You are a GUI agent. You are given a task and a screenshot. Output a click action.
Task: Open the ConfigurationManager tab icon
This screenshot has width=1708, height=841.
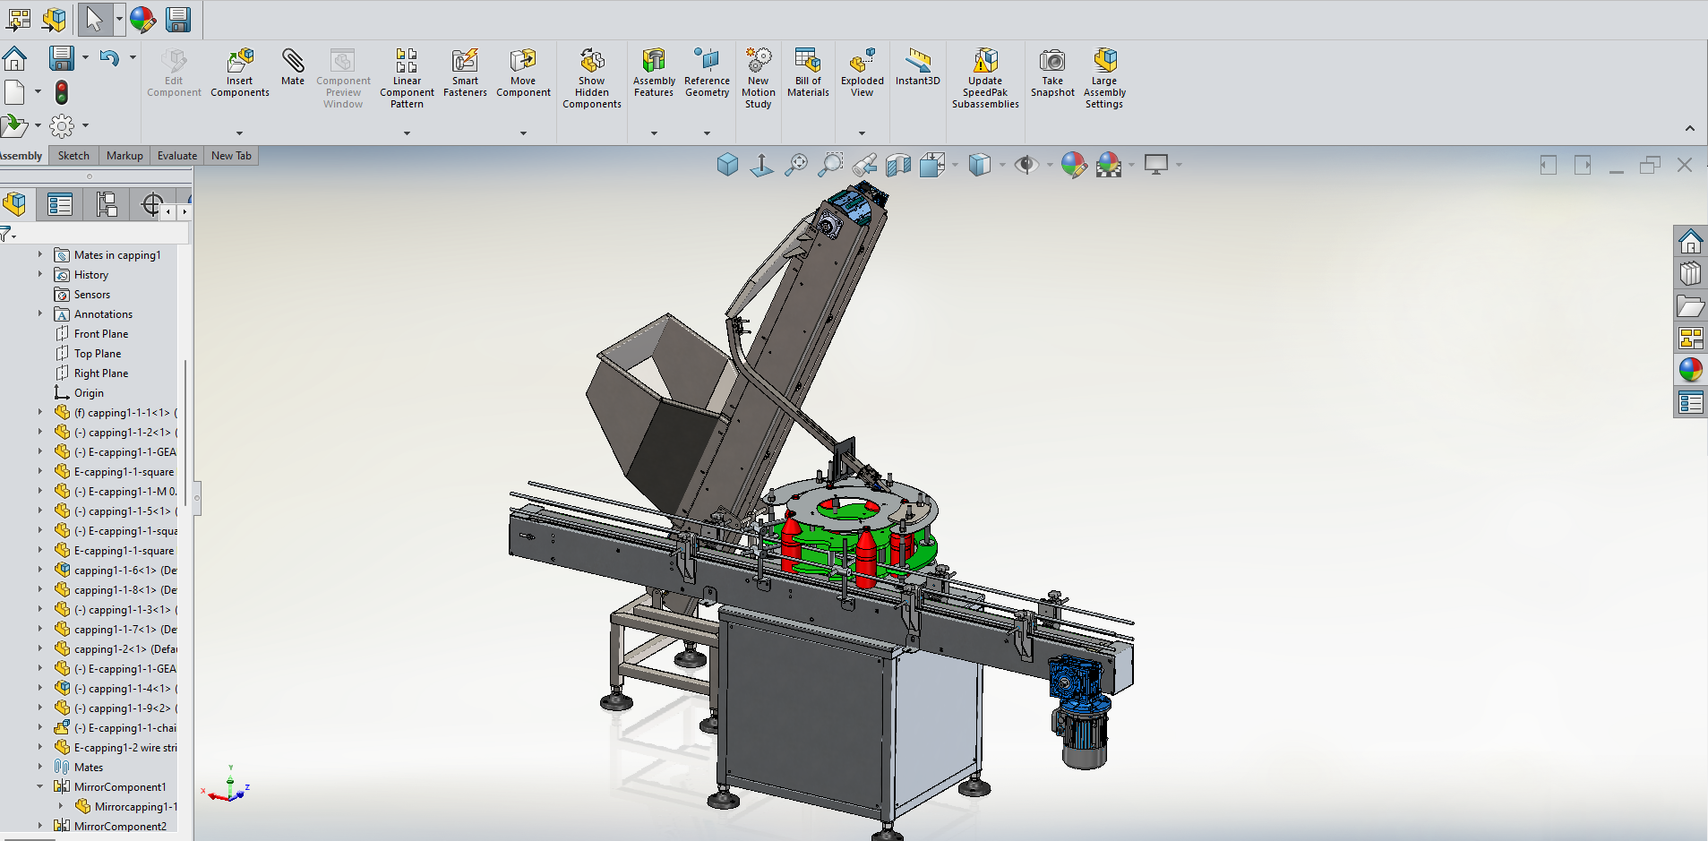[107, 205]
